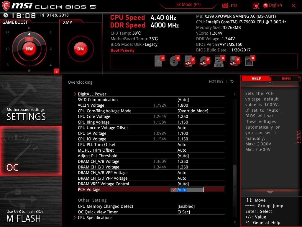Switch to the INFO tab
The height and width of the screenshot is (227, 302).
(x=286, y=78)
